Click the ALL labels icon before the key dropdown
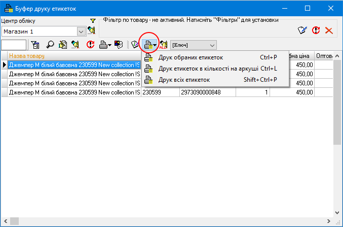This screenshot has width=343, height=227. click(164, 45)
